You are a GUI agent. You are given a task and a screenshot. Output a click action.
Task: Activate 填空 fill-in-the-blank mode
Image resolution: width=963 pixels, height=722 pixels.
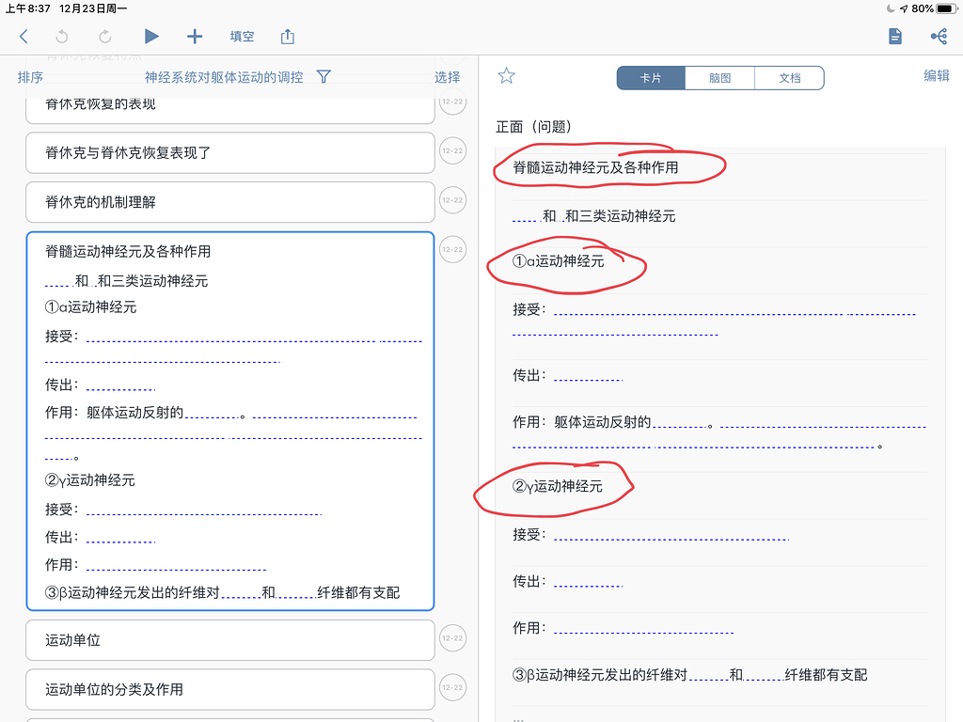click(x=242, y=36)
